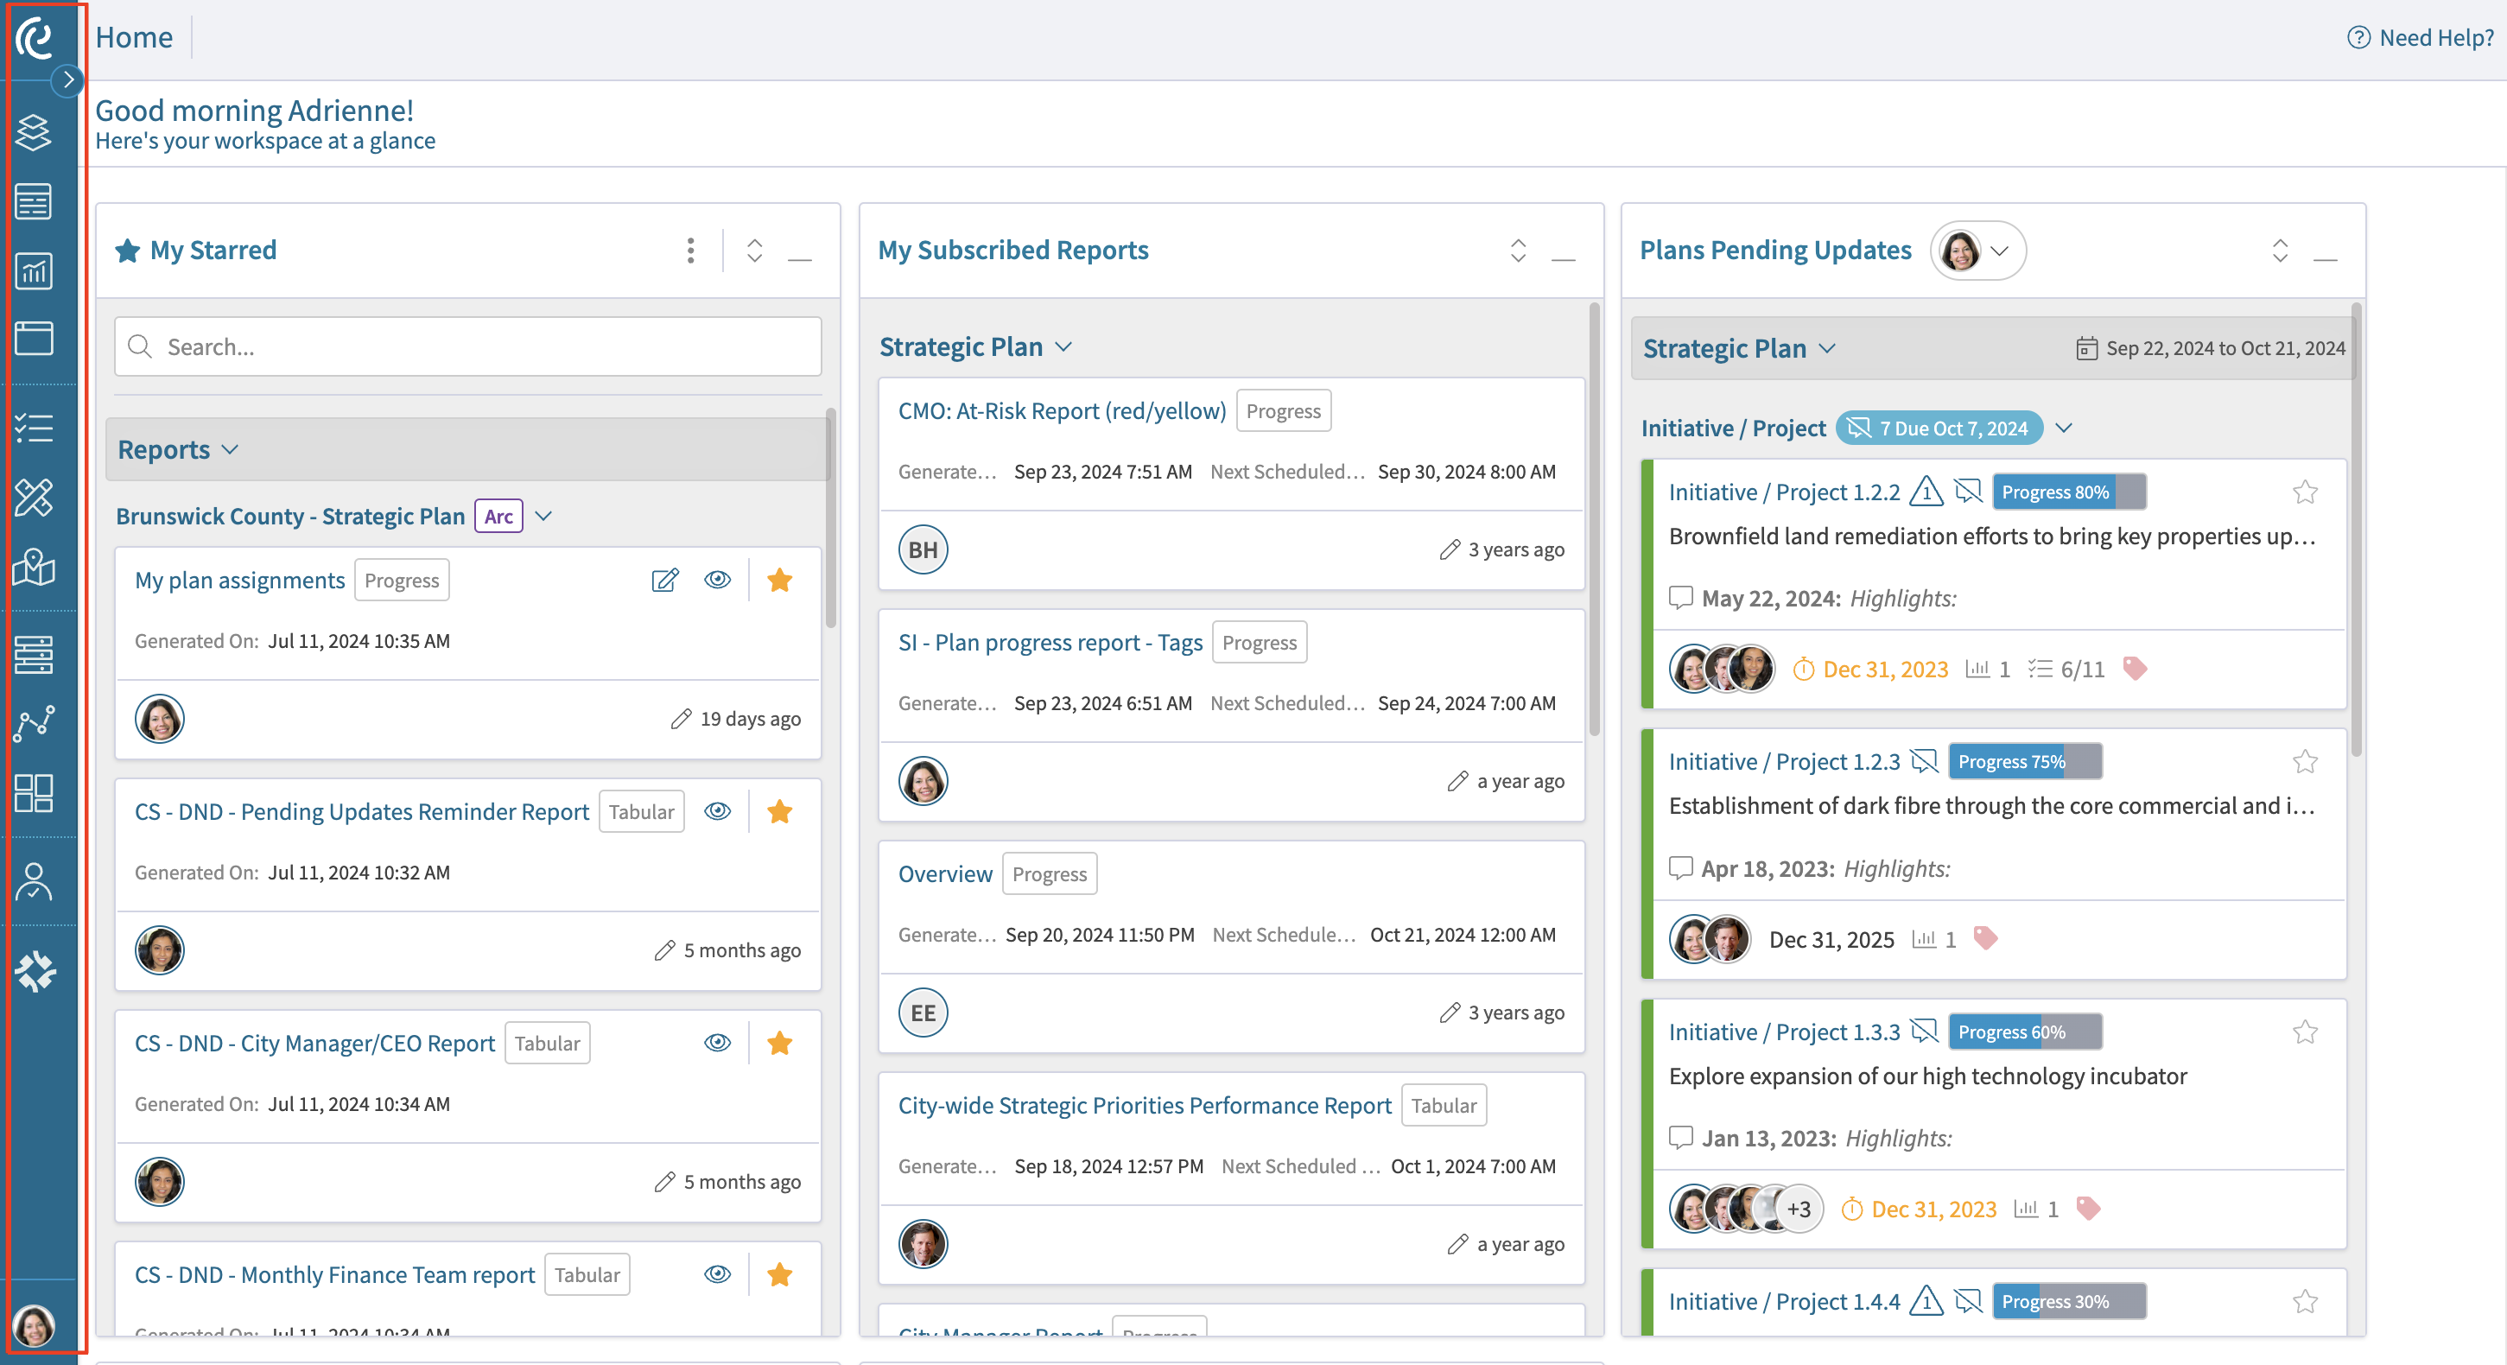Reorder the Plans Pending Updates widget

tap(2281, 251)
